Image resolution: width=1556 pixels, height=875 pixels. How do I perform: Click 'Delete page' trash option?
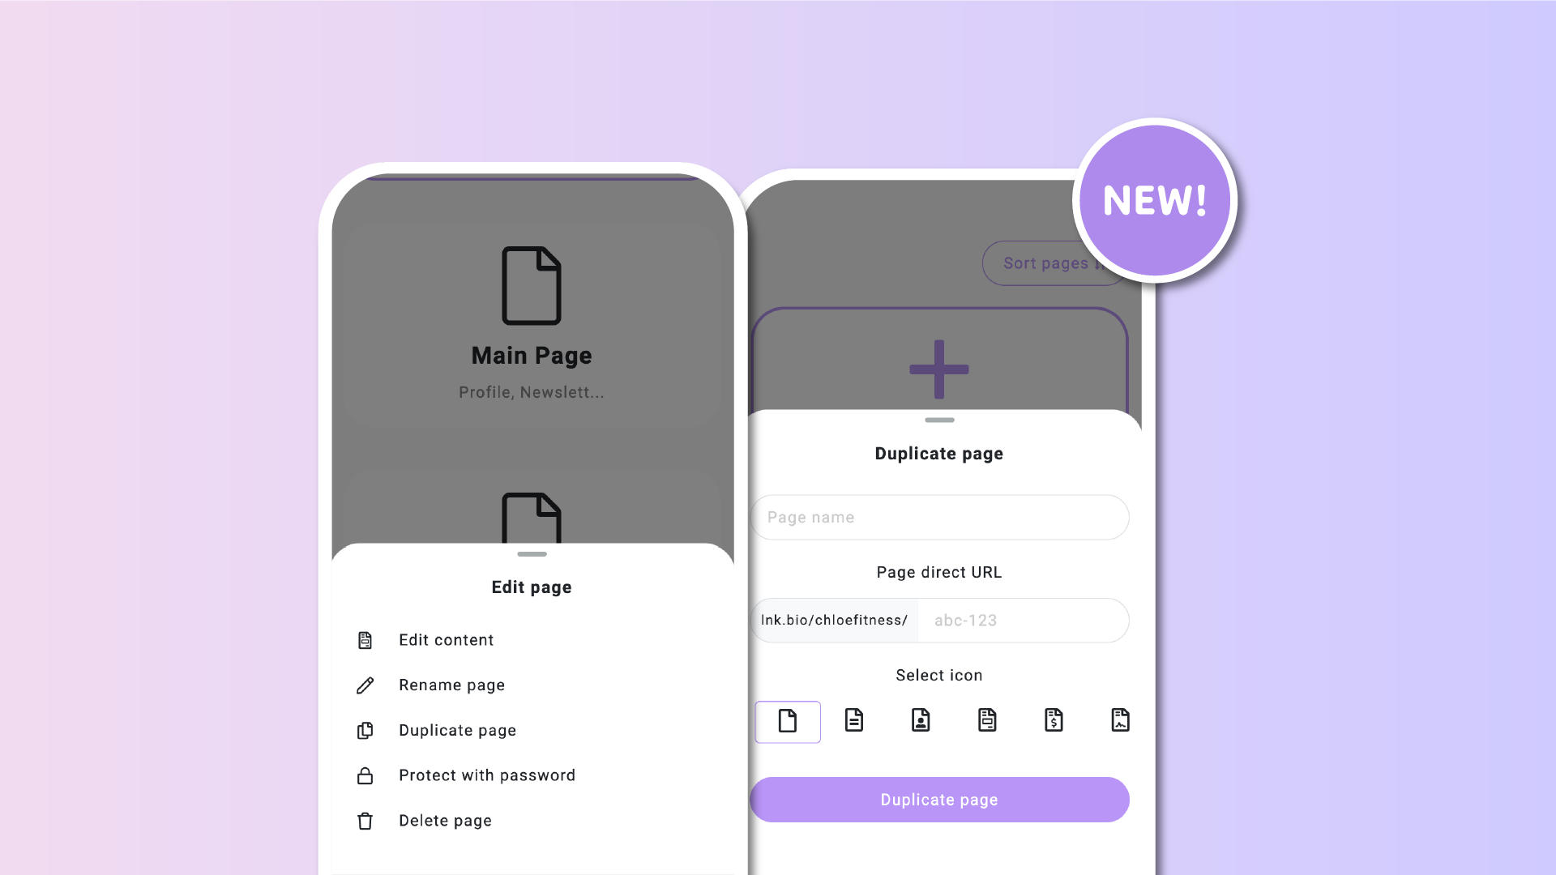click(x=445, y=821)
